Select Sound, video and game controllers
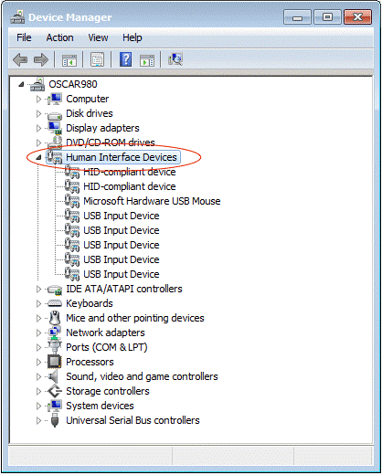This screenshot has height=475, width=382. coord(142,376)
